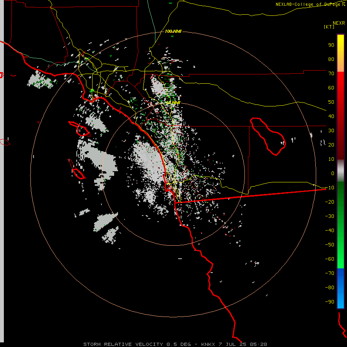Click the 100 NMI range ring label
The height and width of the screenshot is (347, 347).
pos(173,31)
